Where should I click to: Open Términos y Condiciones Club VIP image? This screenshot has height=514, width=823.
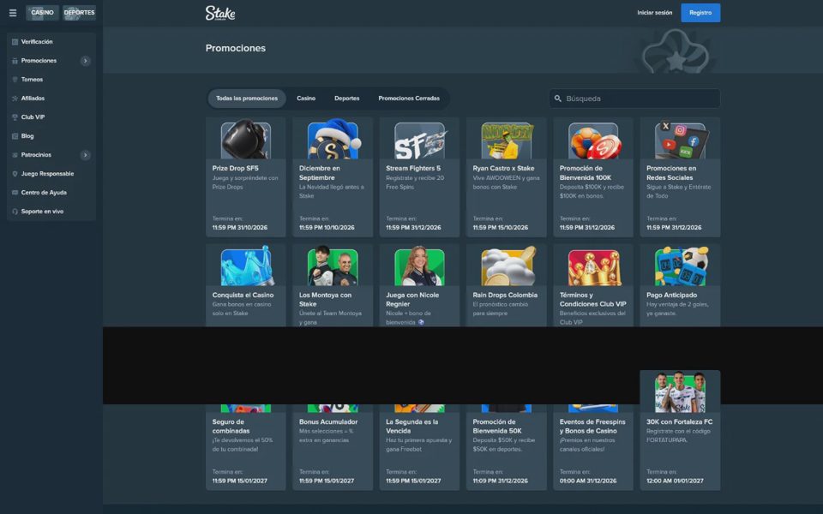593,267
